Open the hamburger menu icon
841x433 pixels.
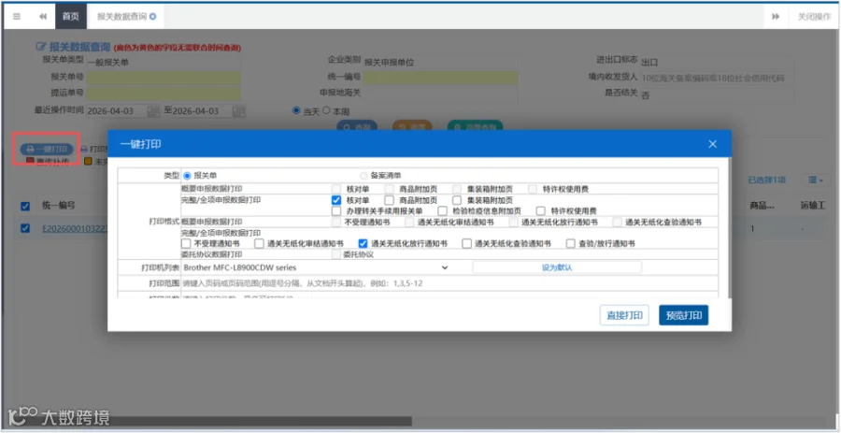pos(17,17)
